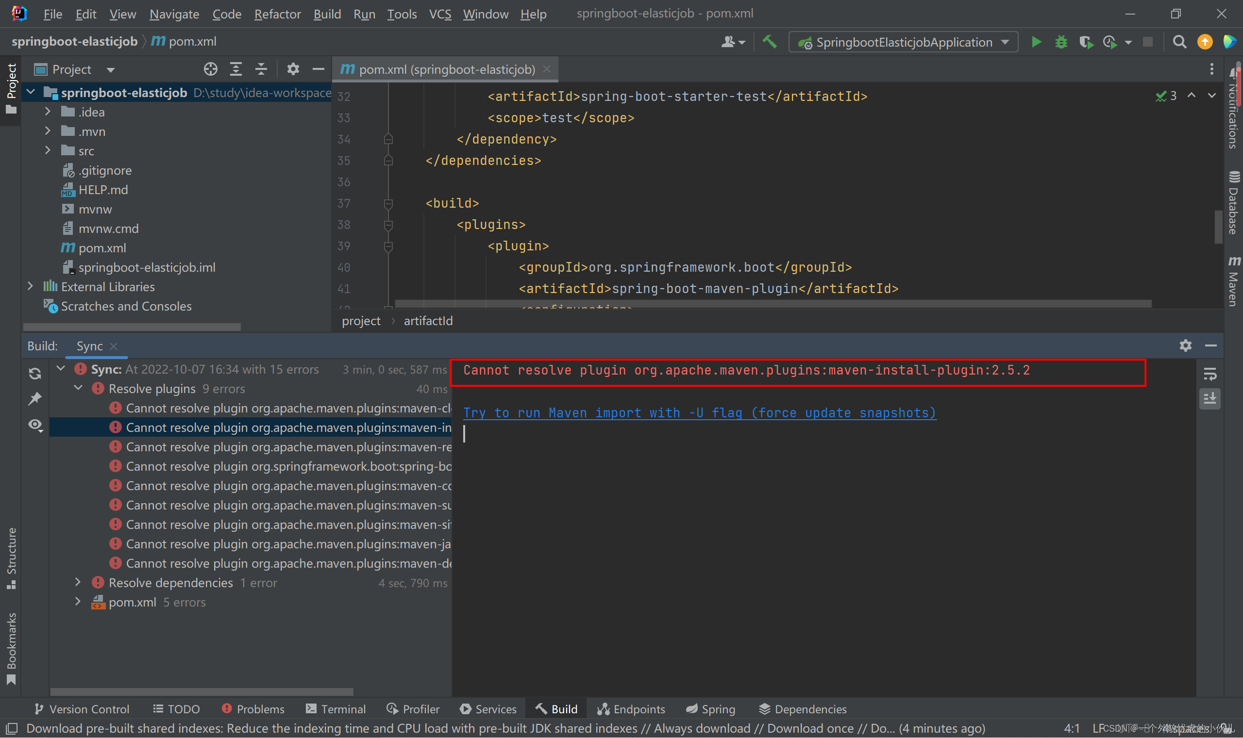Image resolution: width=1243 pixels, height=738 pixels.
Task: Expand all in Project panel
Action: point(236,69)
